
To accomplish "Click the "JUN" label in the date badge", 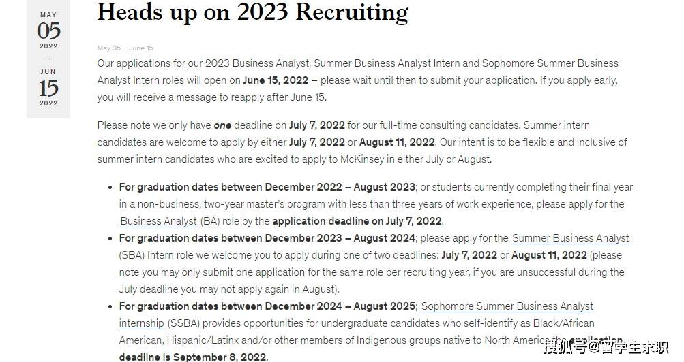I will 48,71.
